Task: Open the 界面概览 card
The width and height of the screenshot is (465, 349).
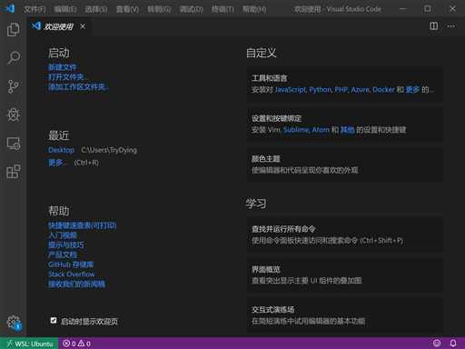Action: [x=345, y=275]
